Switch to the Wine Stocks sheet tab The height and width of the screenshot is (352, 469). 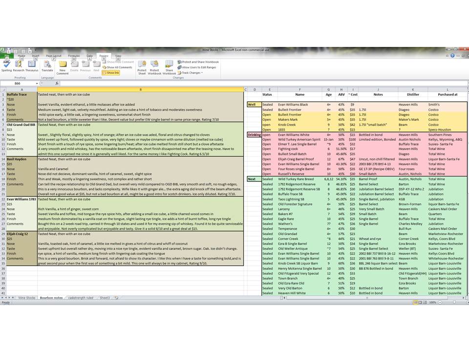26,298
